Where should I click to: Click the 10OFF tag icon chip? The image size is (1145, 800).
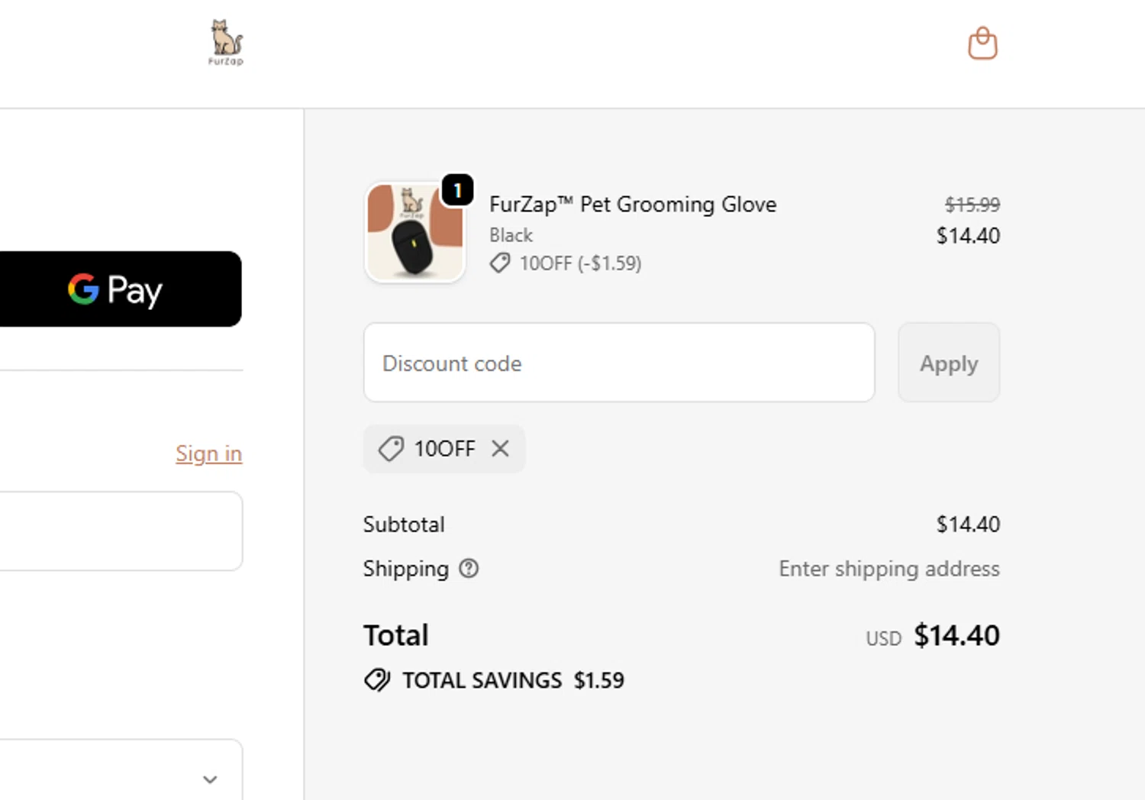(392, 449)
